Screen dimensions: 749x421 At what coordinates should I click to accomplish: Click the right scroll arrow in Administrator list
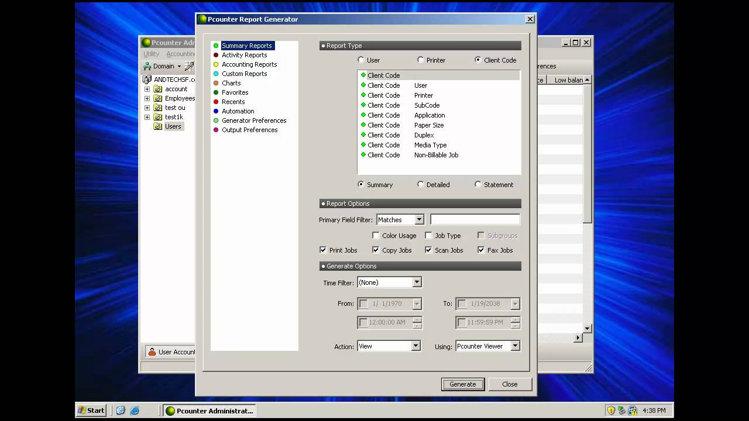[x=578, y=337]
